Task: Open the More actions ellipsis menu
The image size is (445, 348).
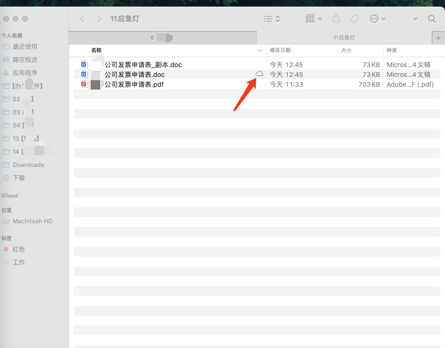Action: click(377, 19)
